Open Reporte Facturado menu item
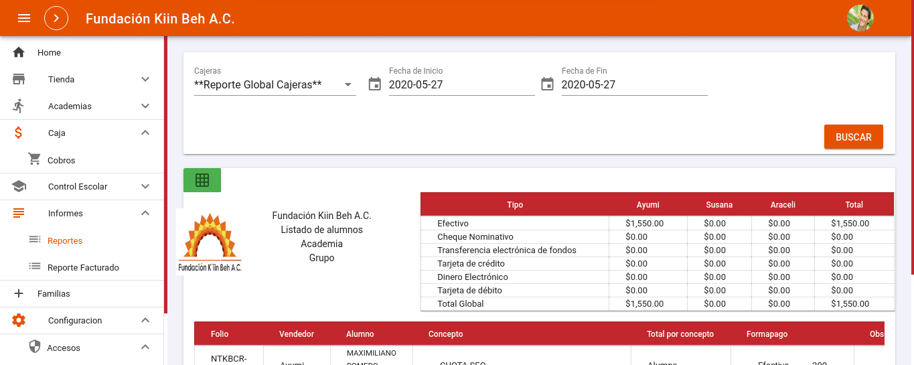Viewport: 914px width, 365px height. [x=82, y=267]
